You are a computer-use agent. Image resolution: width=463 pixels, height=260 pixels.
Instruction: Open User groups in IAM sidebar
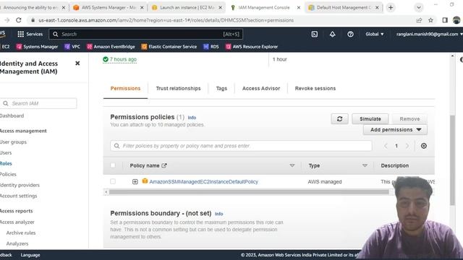pos(13,142)
